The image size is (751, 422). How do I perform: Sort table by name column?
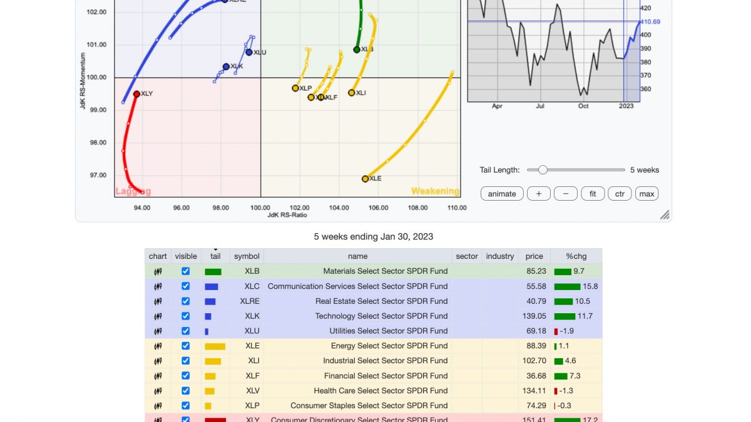click(357, 256)
